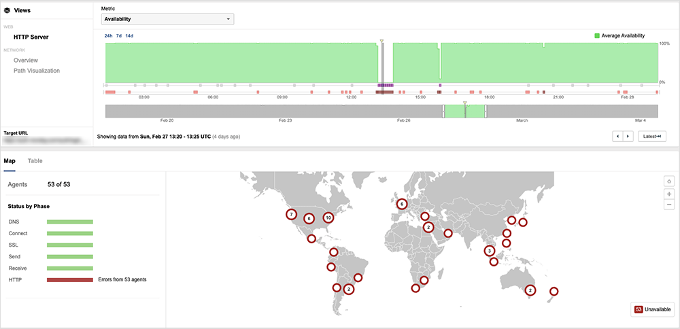Click the green selected window in the overview timeline
The height and width of the screenshot is (329, 680).
click(x=464, y=111)
